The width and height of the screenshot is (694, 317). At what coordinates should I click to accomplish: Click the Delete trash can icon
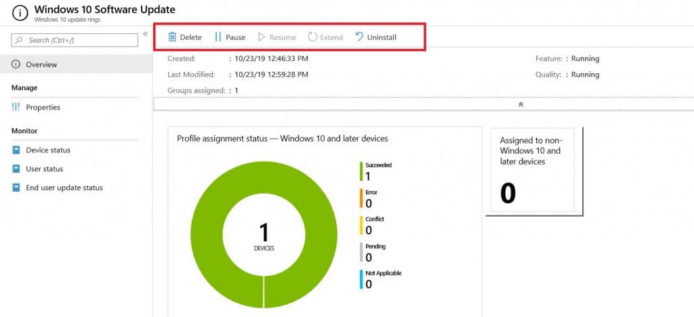172,37
